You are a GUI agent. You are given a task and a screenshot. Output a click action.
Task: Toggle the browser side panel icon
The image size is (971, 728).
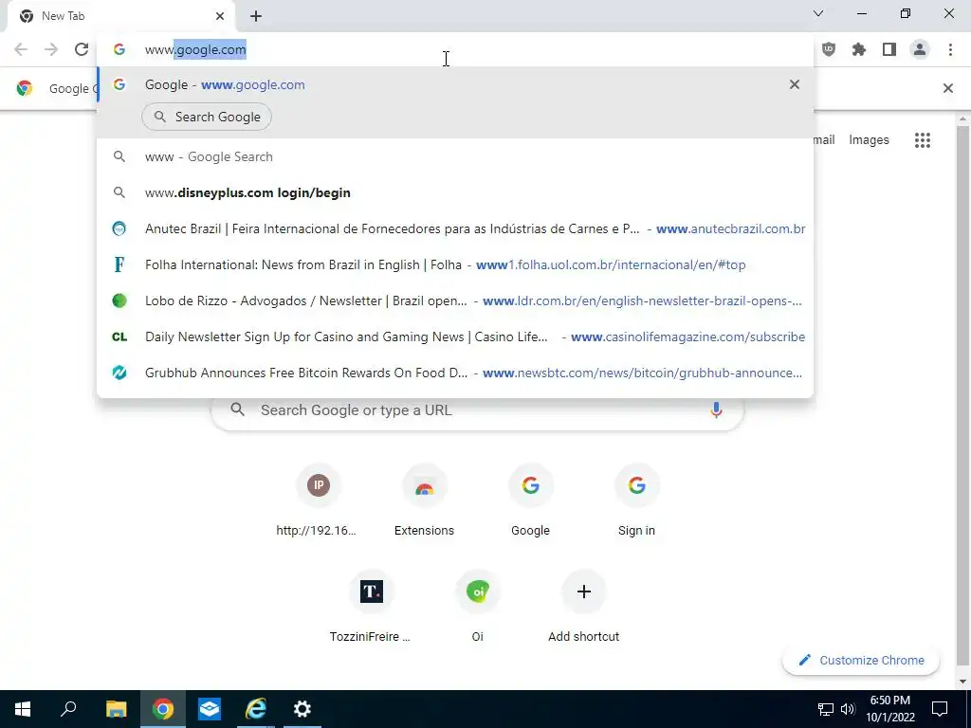tap(889, 49)
